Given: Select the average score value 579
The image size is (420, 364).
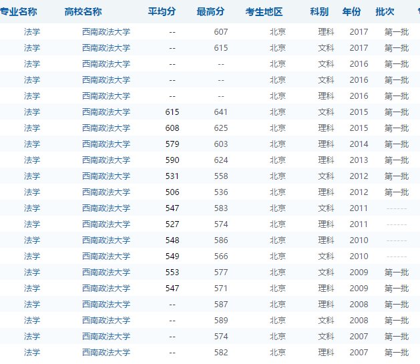Looking at the screenshot, I should coord(172,144).
